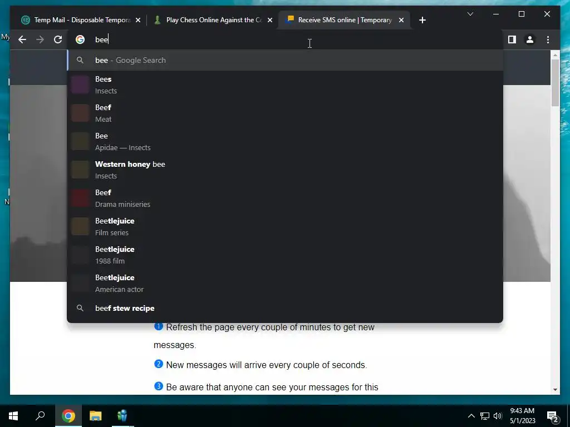The width and height of the screenshot is (570, 427).
Task: Select Receive SMS online tab
Action: click(344, 20)
